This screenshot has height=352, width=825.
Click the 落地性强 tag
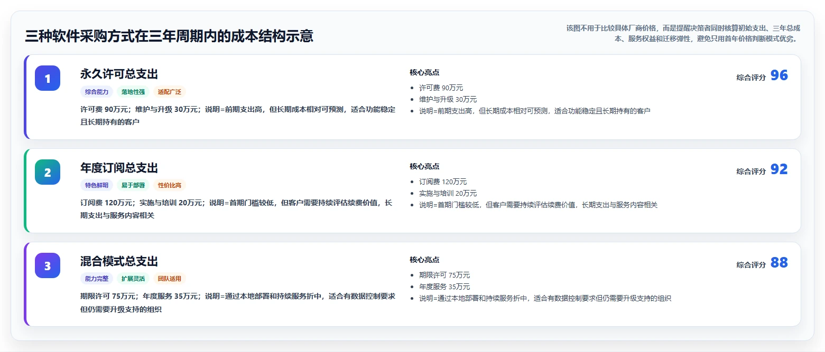point(133,92)
